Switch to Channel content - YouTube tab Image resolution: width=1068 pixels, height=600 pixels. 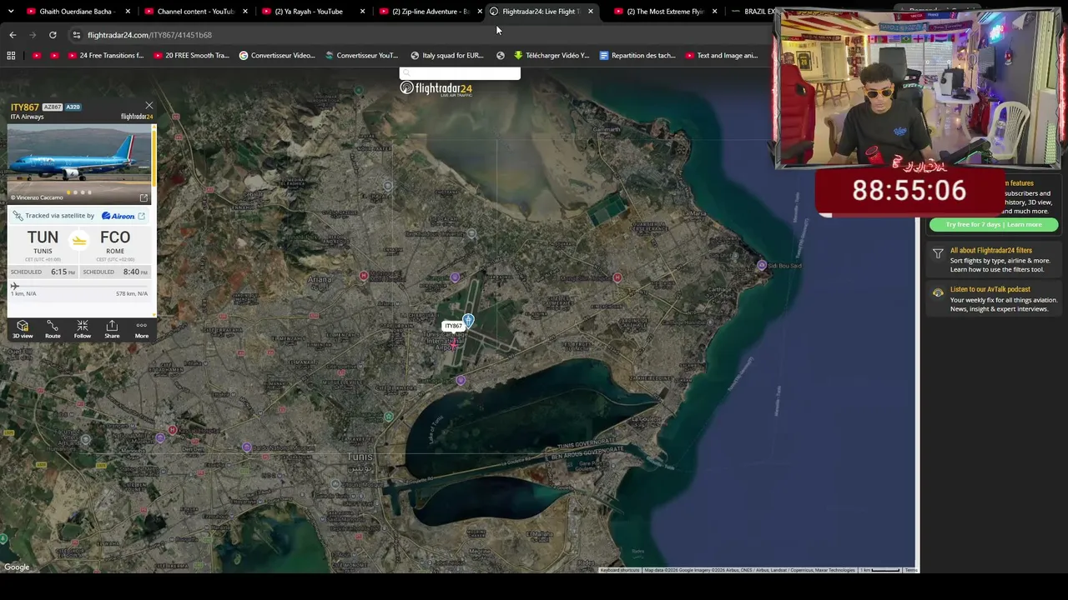[194, 12]
